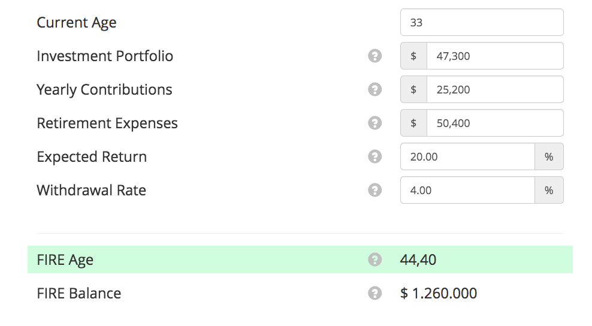Select the Yearly Contributions amount field
Viewport: 592px width, 326px height.
point(494,90)
